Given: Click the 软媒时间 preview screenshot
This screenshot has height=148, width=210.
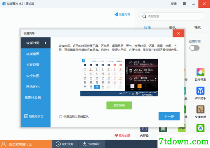Looking at the screenshot, I should 119,77.
